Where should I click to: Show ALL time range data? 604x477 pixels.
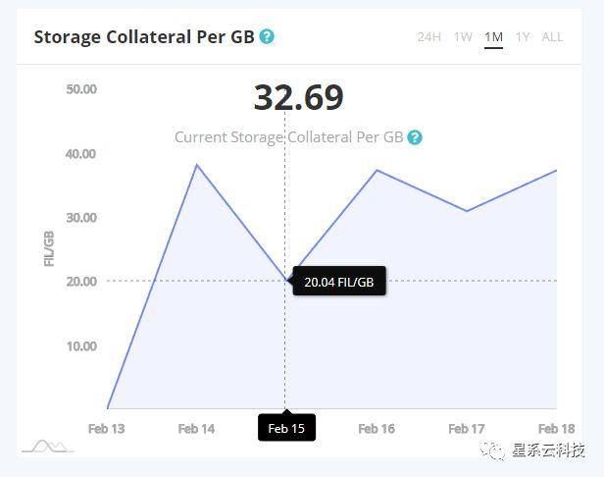coord(552,37)
